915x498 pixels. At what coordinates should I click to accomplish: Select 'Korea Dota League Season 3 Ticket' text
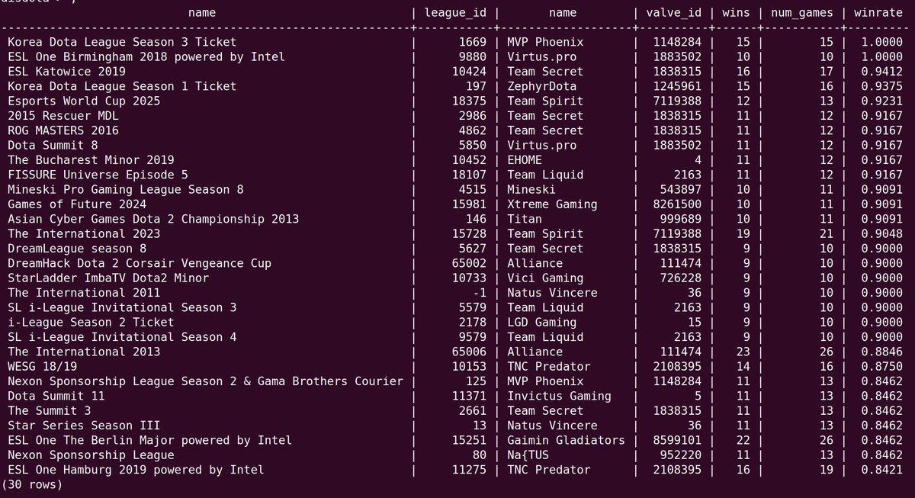tap(122, 42)
